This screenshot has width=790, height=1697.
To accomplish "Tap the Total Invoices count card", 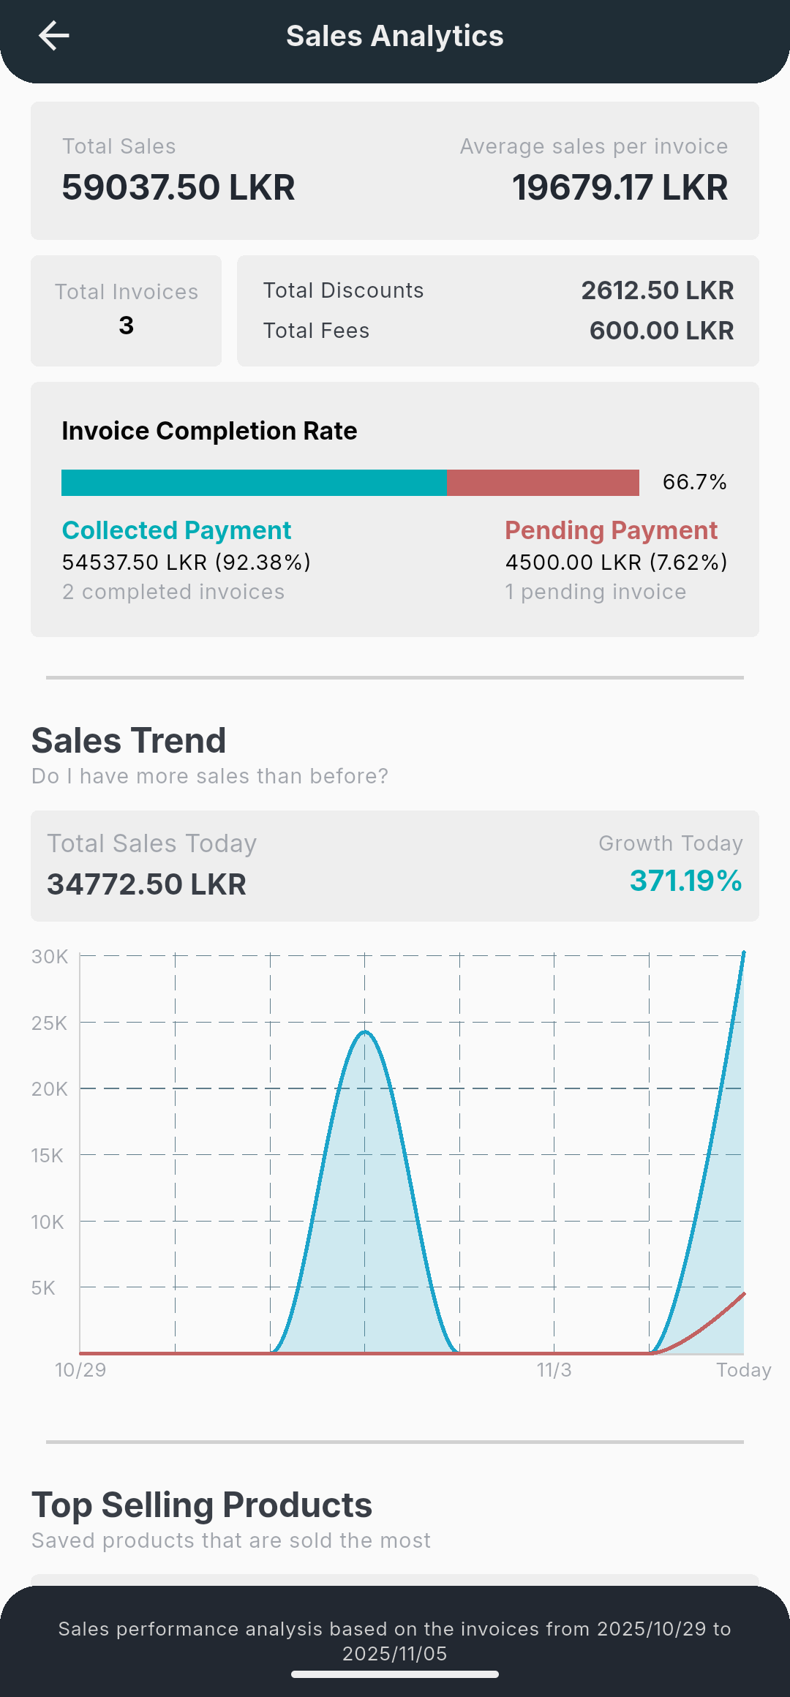I will [125, 310].
